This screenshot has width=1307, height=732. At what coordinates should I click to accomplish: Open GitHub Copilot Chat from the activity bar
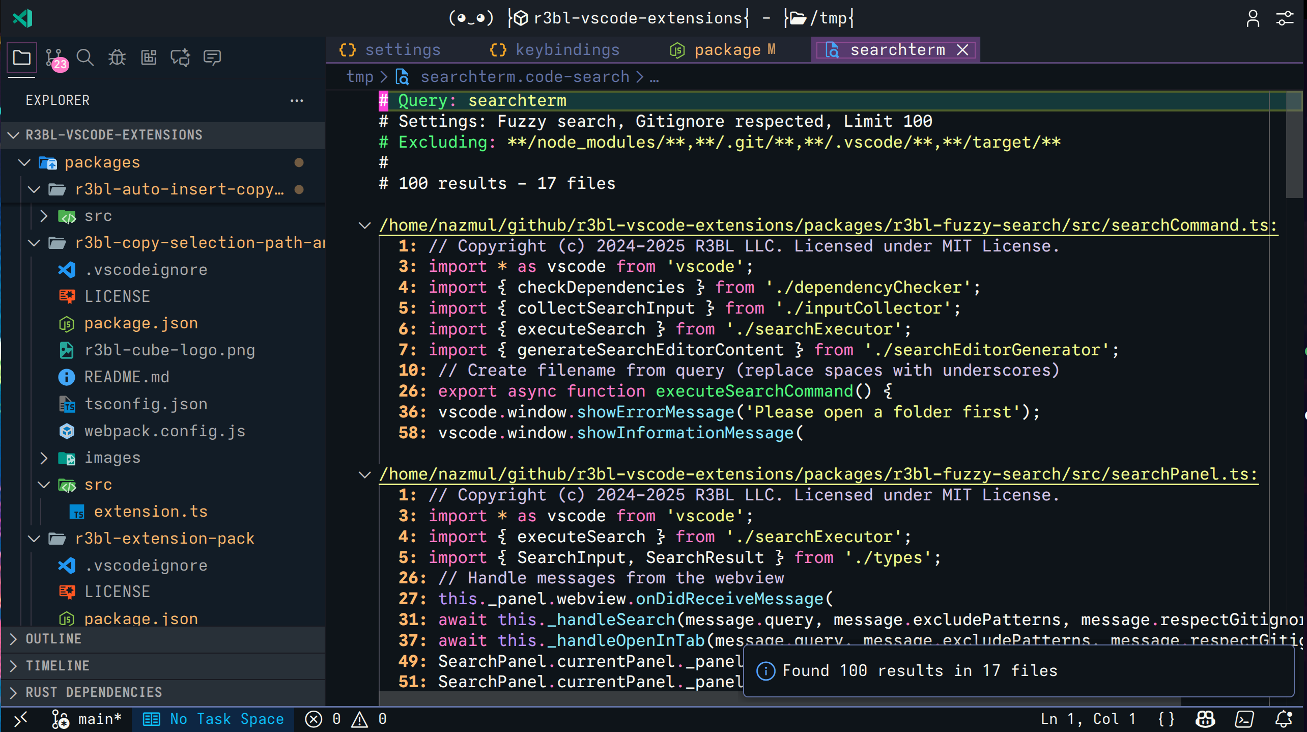(x=180, y=57)
